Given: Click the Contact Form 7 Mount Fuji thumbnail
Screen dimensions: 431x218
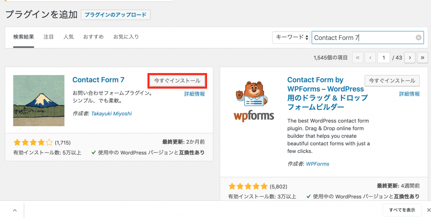Looking at the screenshot, I should [x=39, y=101].
